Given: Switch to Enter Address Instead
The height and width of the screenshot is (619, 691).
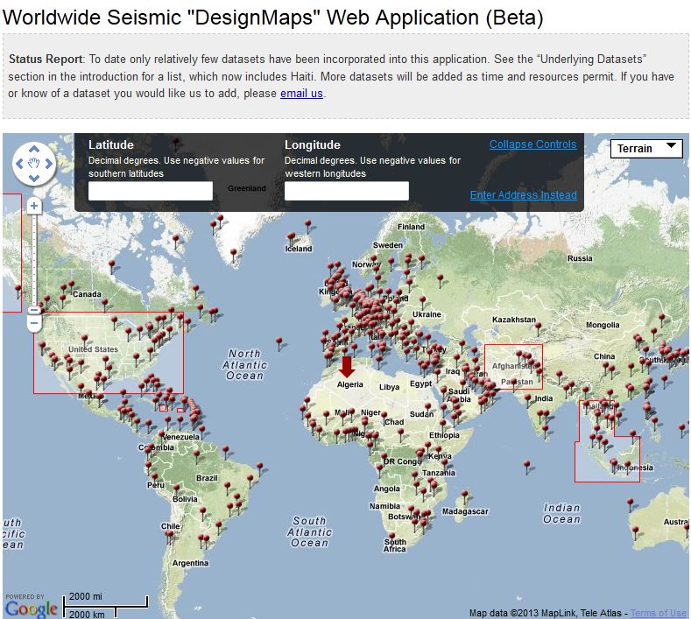Looking at the screenshot, I should (x=523, y=195).
